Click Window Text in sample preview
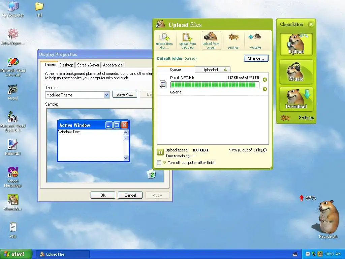The height and width of the screenshot is (259, 345). [69, 132]
